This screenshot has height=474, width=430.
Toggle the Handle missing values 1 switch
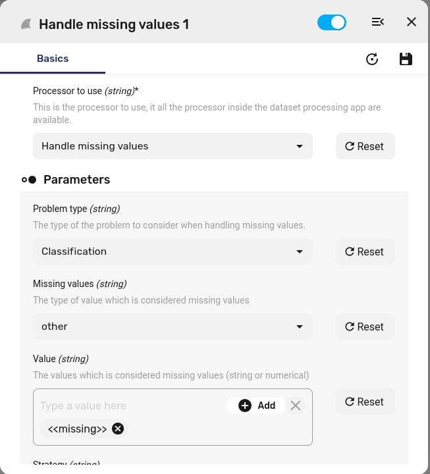coord(332,22)
